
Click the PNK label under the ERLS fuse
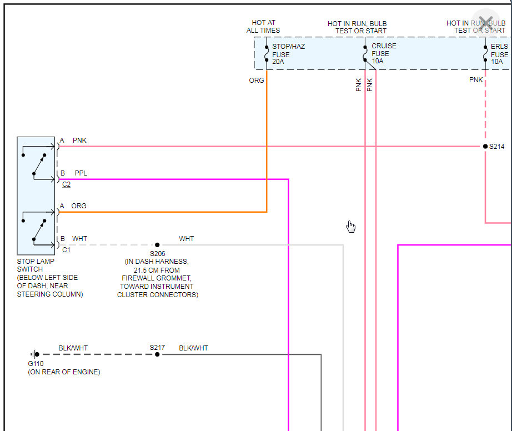pyautogui.click(x=476, y=80)
